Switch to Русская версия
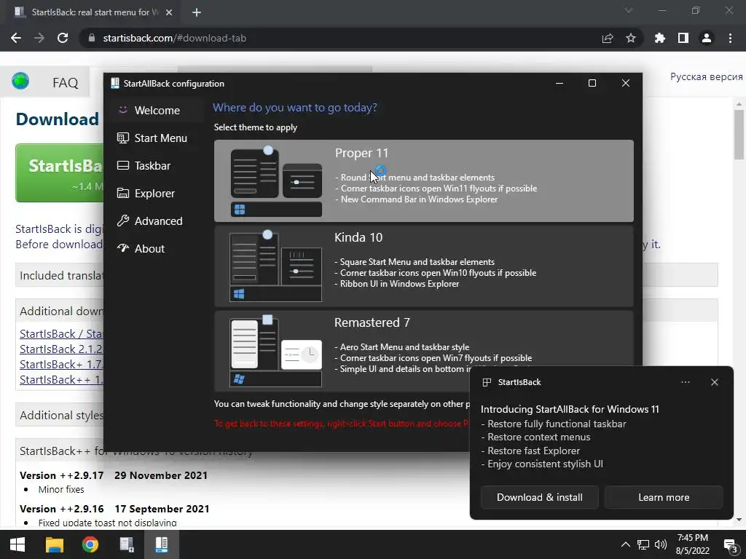The image size is (746, 559). click(x=706, y=76)
